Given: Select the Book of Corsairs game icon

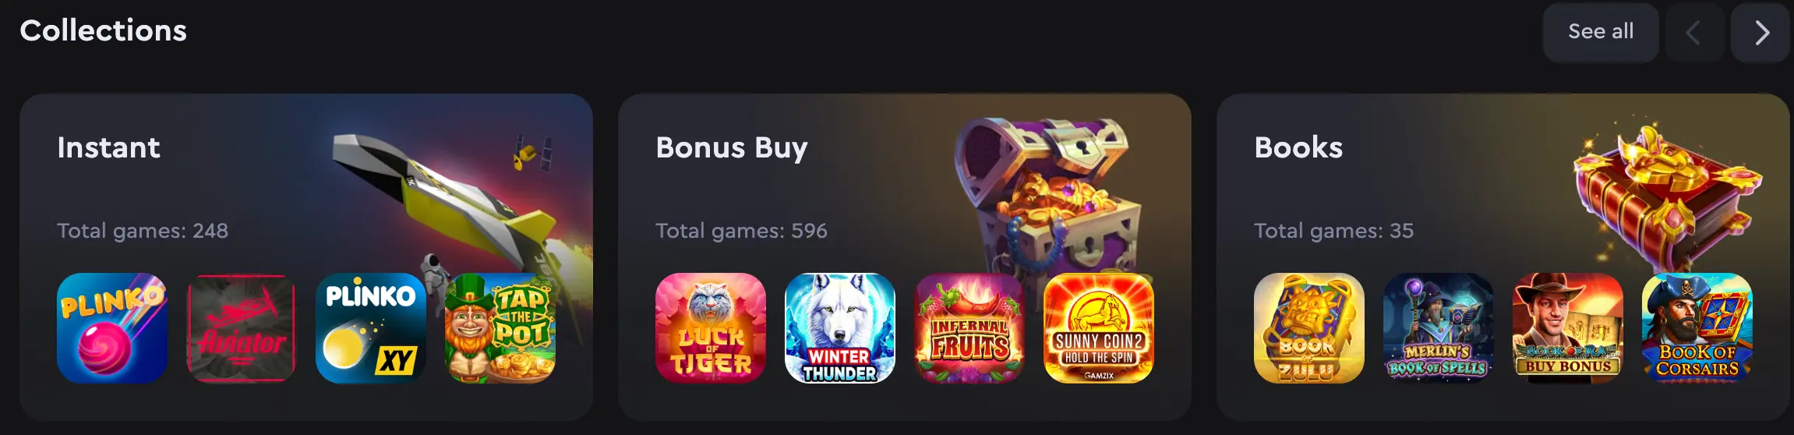Looking at the screenshot, I should pos(1697,328).
